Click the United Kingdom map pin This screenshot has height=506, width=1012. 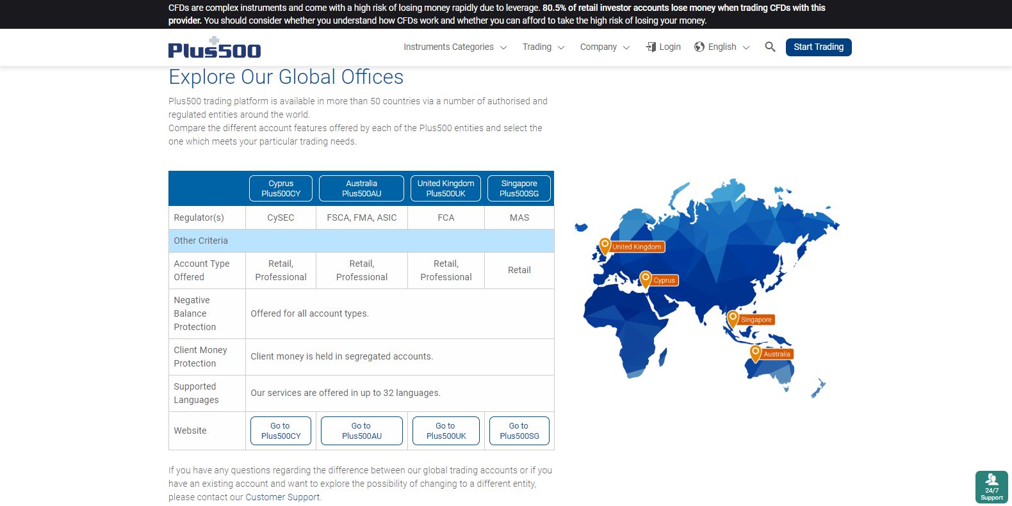(x=605, y=246)
